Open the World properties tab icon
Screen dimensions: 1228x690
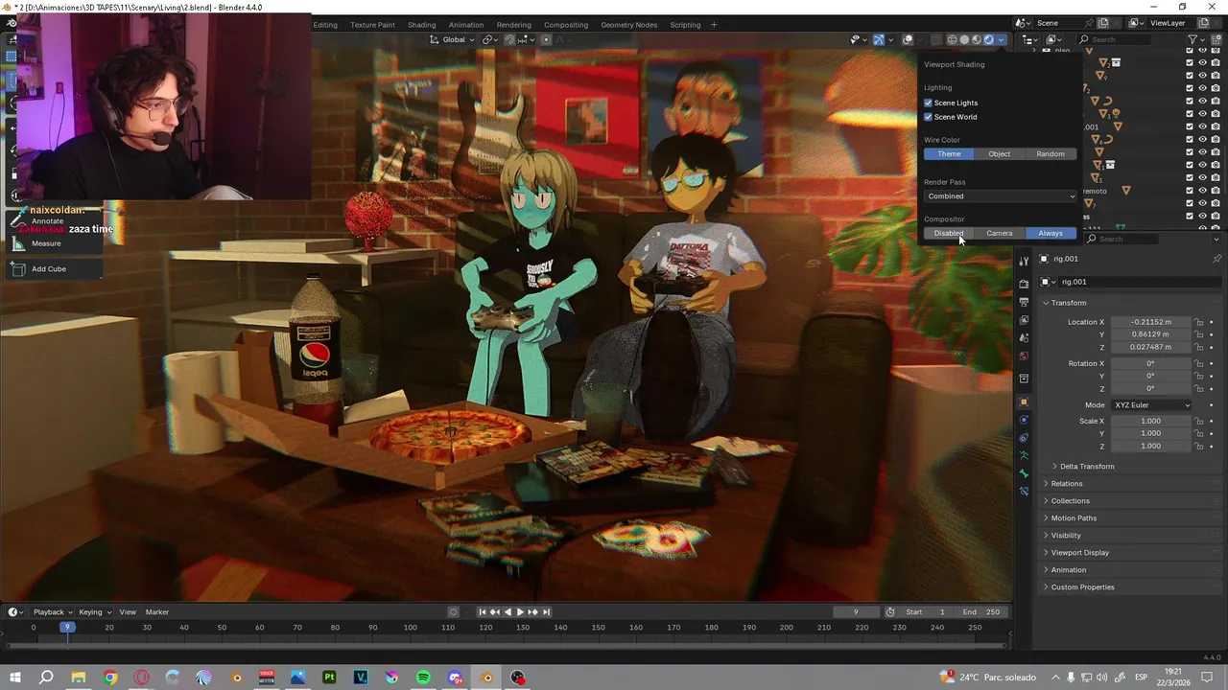1024,356
